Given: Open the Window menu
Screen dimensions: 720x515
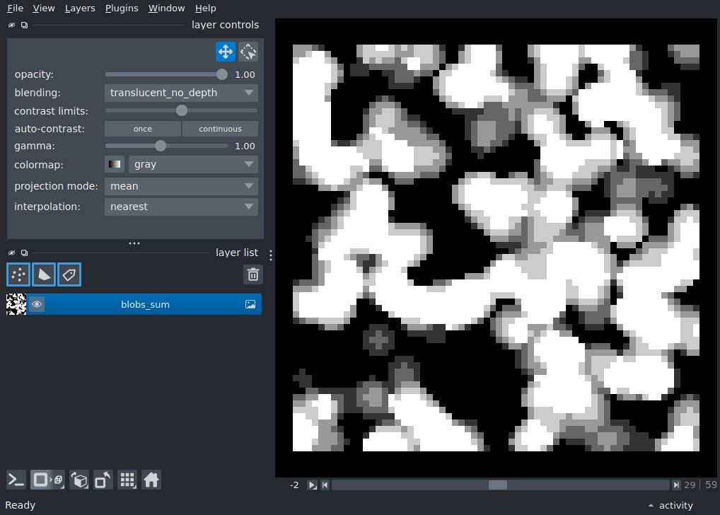Looking at the screenshot, I should tap(166, 8).
